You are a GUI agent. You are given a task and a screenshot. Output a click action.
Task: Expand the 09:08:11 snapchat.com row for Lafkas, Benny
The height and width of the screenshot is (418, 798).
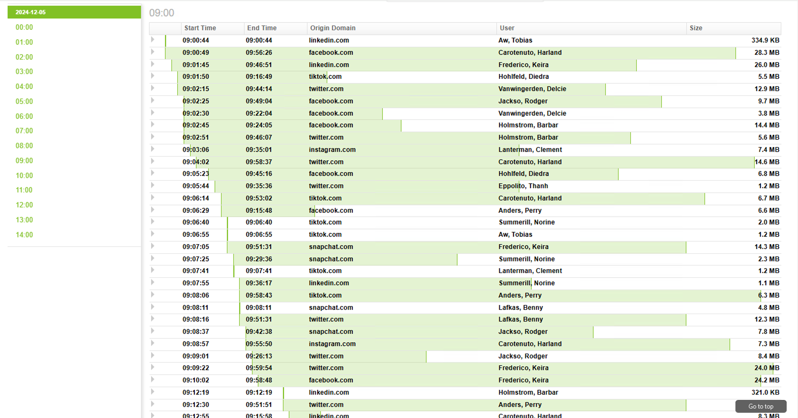152,307
